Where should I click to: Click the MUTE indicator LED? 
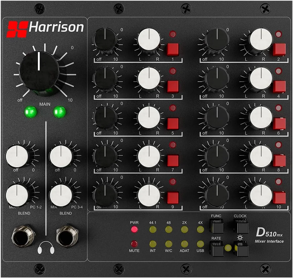click(x=134, y=244)
